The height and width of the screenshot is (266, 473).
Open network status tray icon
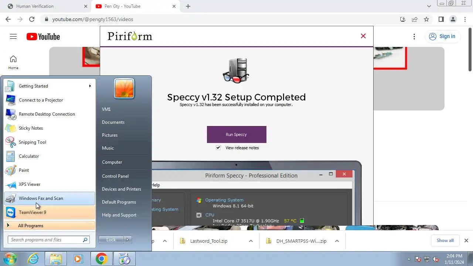coord(427,259)
